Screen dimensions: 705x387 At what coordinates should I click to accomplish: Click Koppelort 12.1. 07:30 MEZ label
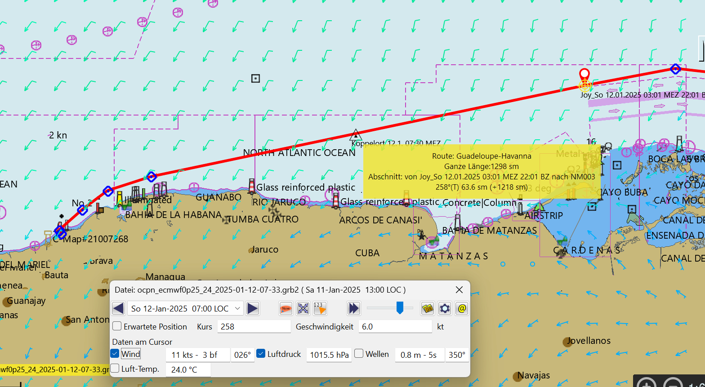[396, 143]
